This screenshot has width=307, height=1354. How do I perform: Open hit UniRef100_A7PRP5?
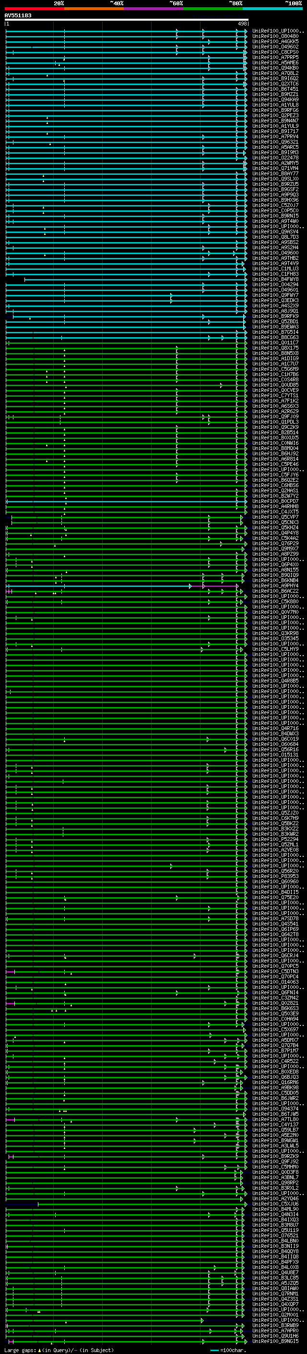coord(275,57)
